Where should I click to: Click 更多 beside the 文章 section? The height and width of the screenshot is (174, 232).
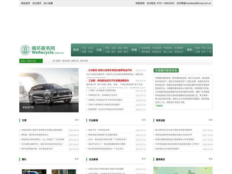[77, 120]
